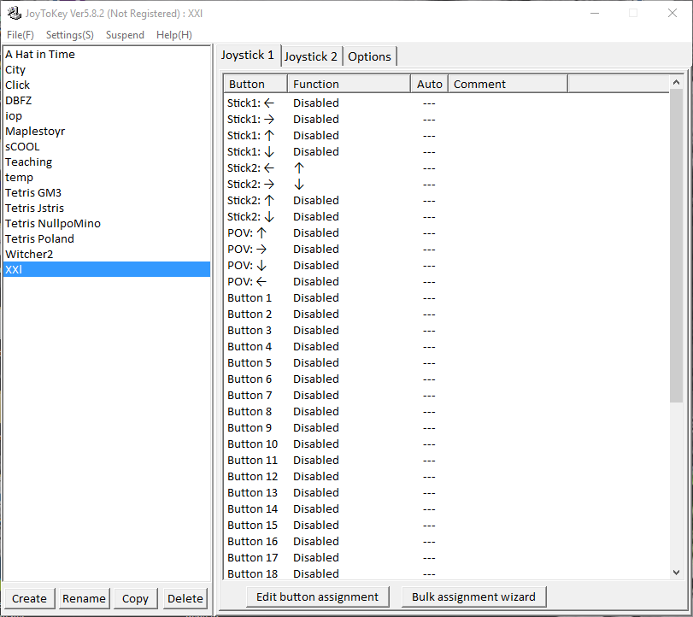
Task: Select the temp profile
Action: 107,177
